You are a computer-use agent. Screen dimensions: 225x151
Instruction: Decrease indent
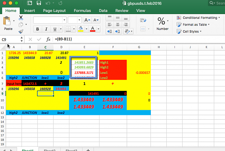[x=110, y=31]
